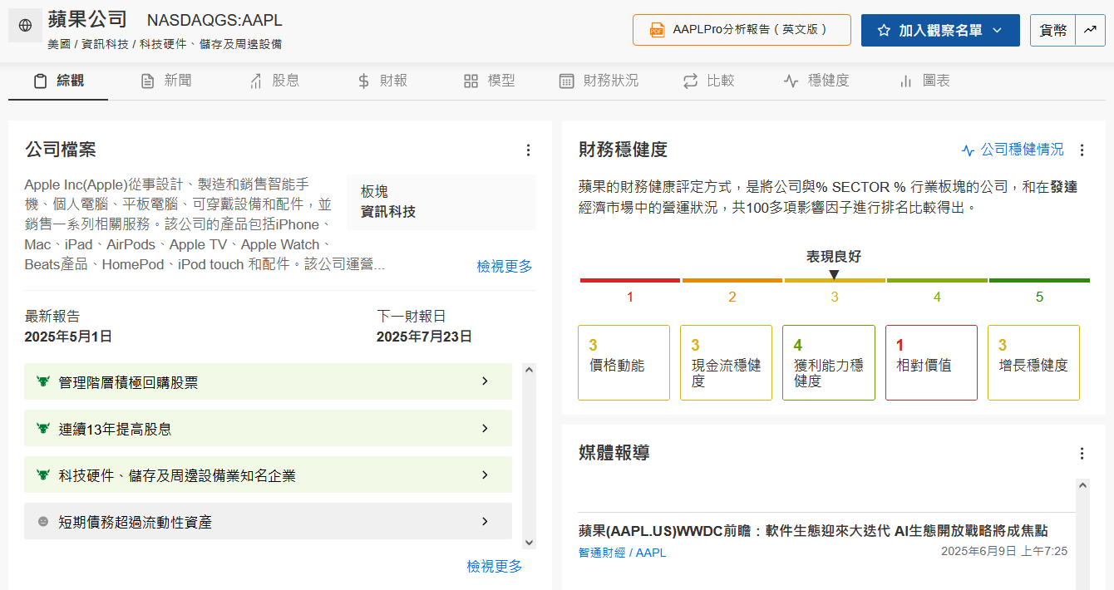This screenshot has height=590, width=1114.
Task: Open the 財報 tab
Action: pos(382,81)
